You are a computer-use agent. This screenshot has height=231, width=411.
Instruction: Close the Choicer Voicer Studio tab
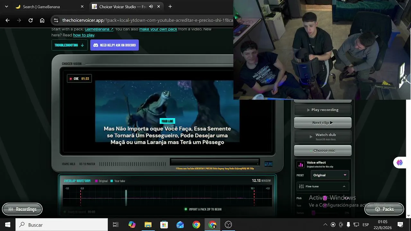(159, 6)
